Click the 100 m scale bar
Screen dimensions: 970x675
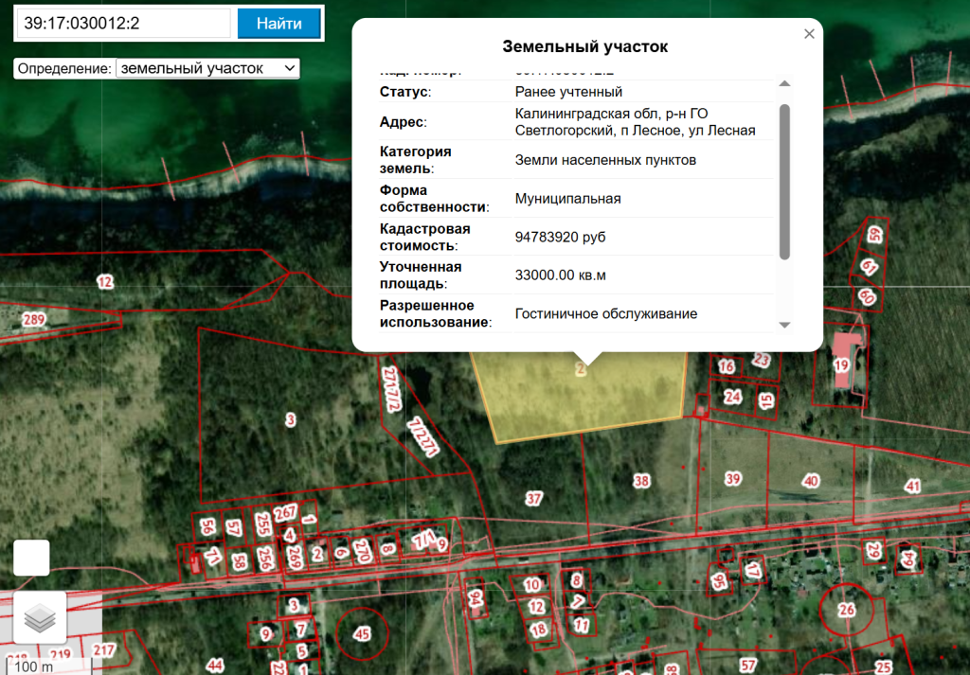pyautogui.click(x=35, y=666)
